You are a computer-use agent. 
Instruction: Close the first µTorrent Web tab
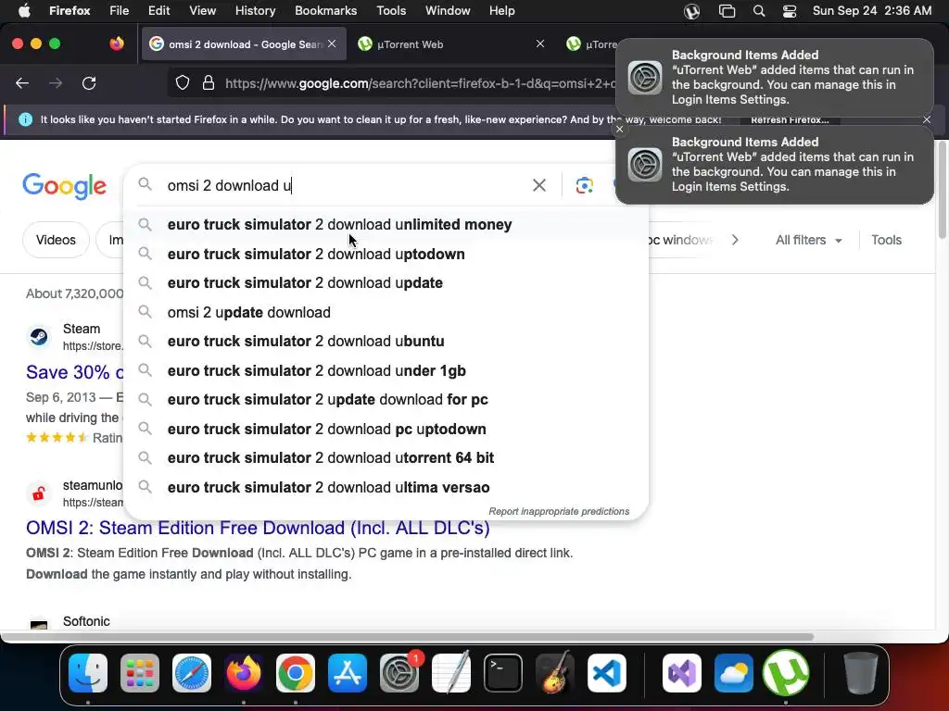coord(540,44)
